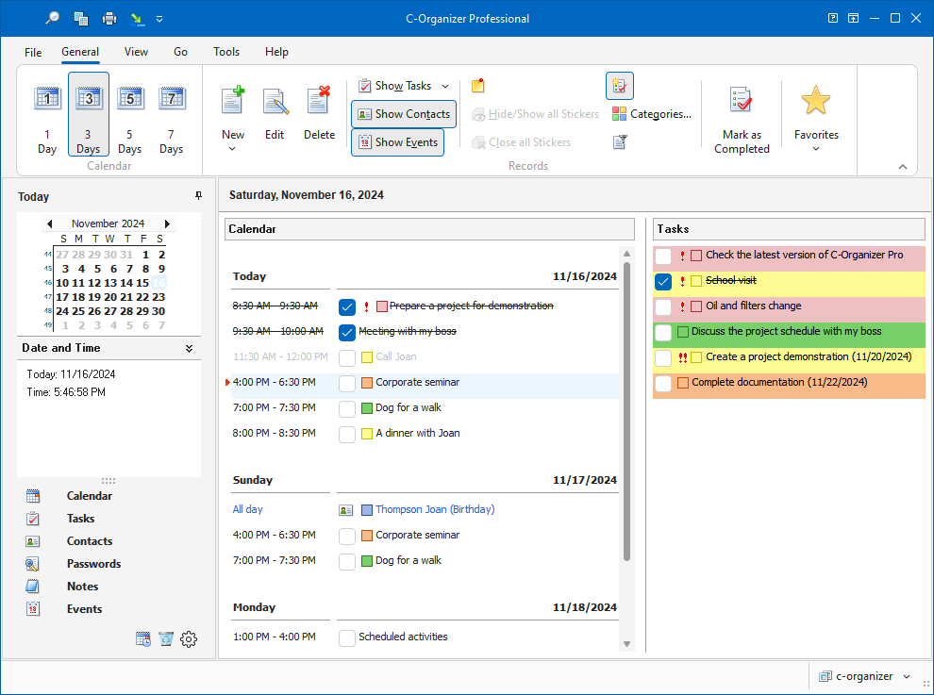Screen dimensions: 934x695
Task: Pin the Today panel
Action: (x=198, y=195)
